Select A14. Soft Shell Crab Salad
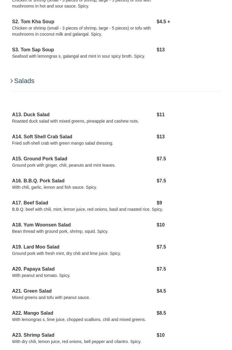This screenshot has height=350, width=232. pos(42,137)
